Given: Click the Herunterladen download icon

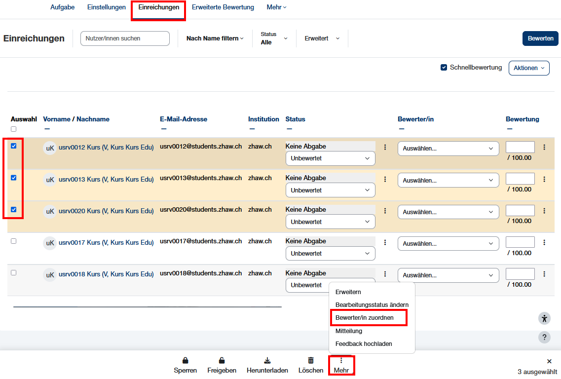Looking at the screenshot, I should click(267, 361).
